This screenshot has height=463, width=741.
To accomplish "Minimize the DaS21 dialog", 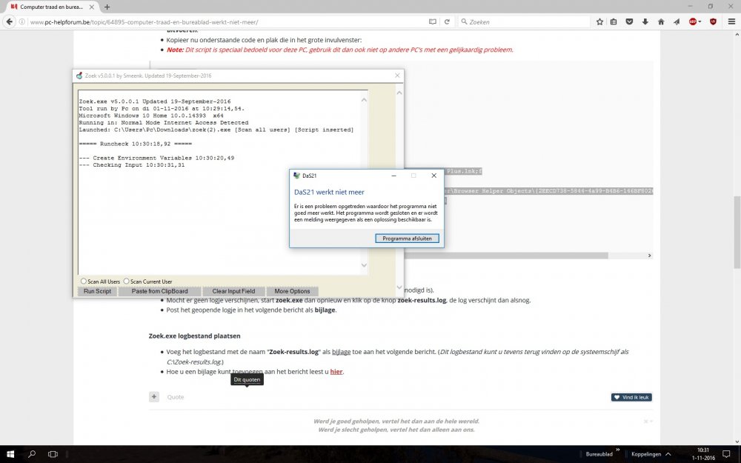I will [x=393, y=176].
